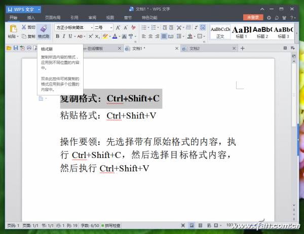Image resolution: width=304 pixels, height=234 pixels.
Task: Apply the 标题 2 heading style
Action: 262,32
